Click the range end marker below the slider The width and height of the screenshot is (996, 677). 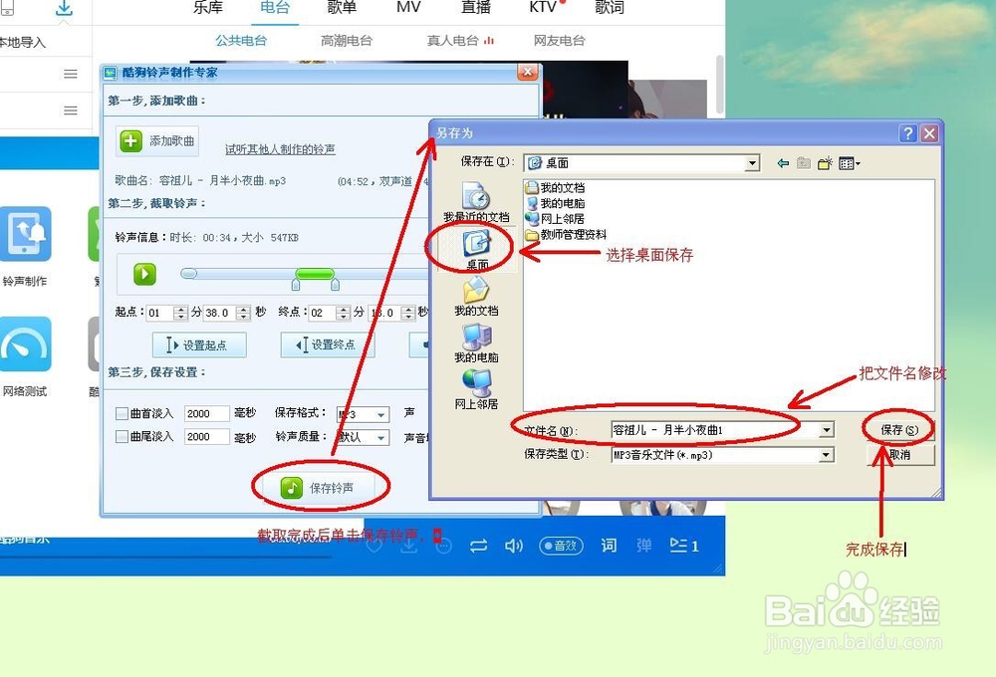coord(335,284)
